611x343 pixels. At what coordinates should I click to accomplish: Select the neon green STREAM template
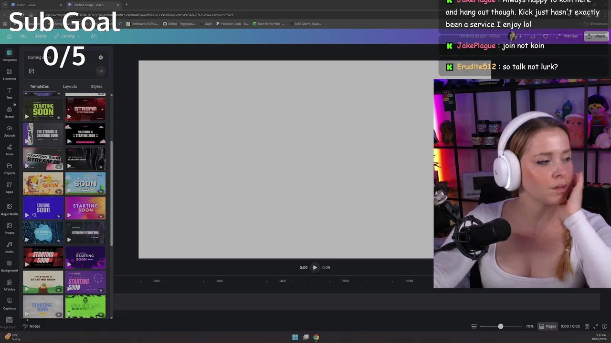click(x=85, y=307)
